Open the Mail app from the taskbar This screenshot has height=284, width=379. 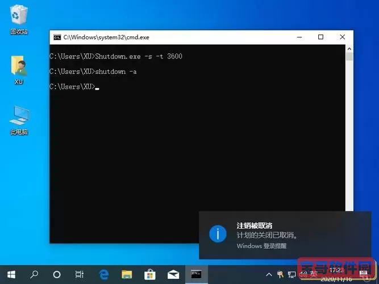coord(173,274)
